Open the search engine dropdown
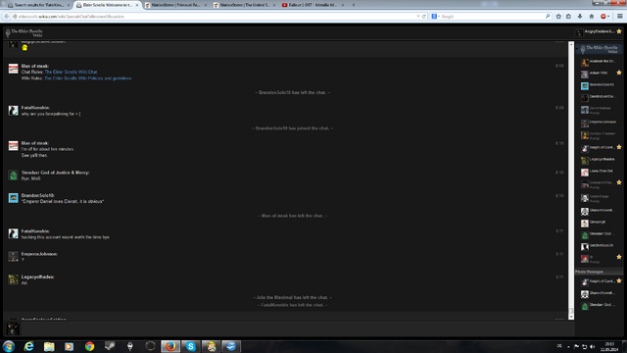 (435, 17)
